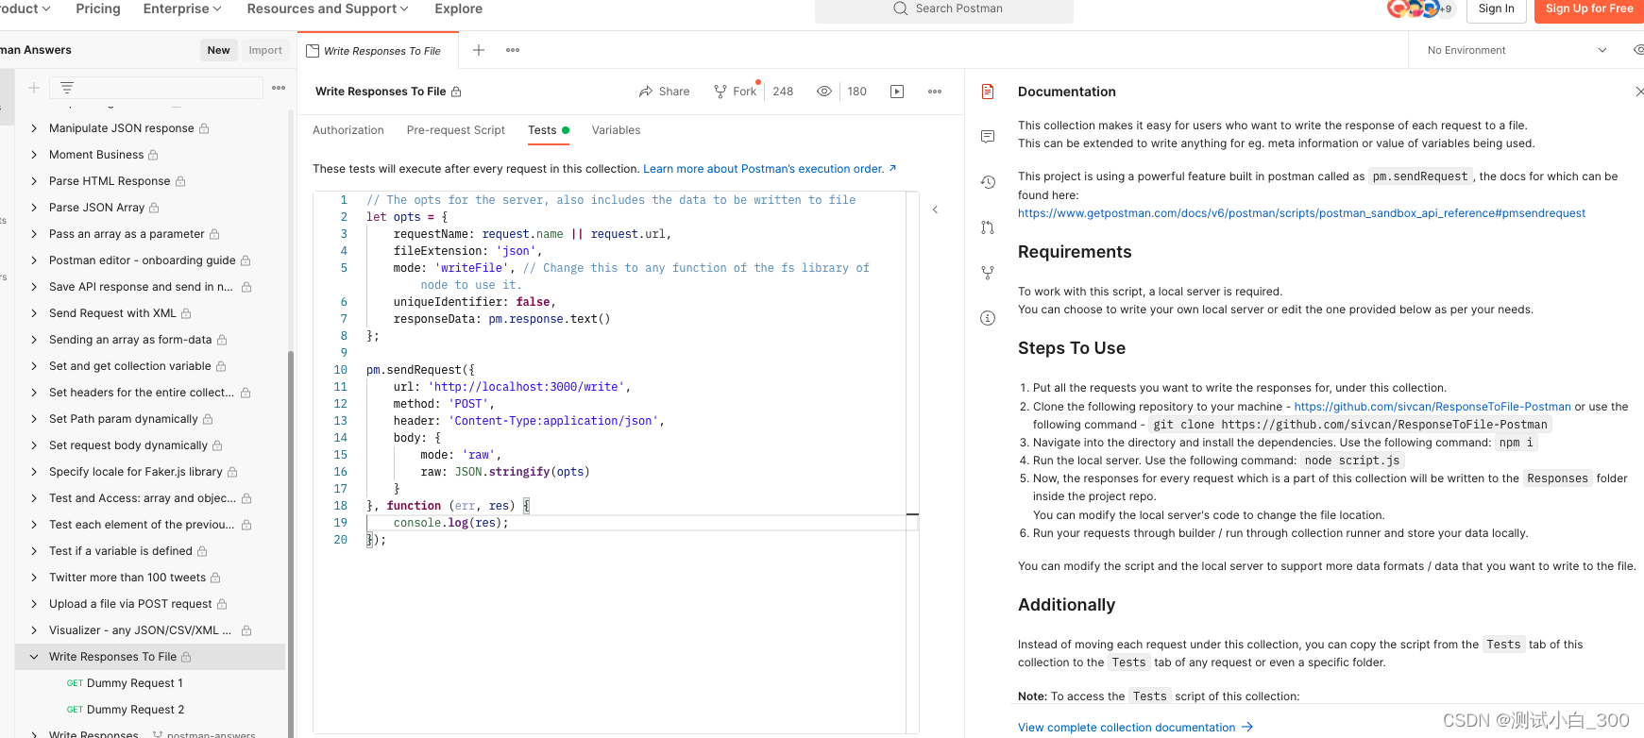
Task: Click the 248 fork count
Action: coord(783,92)
